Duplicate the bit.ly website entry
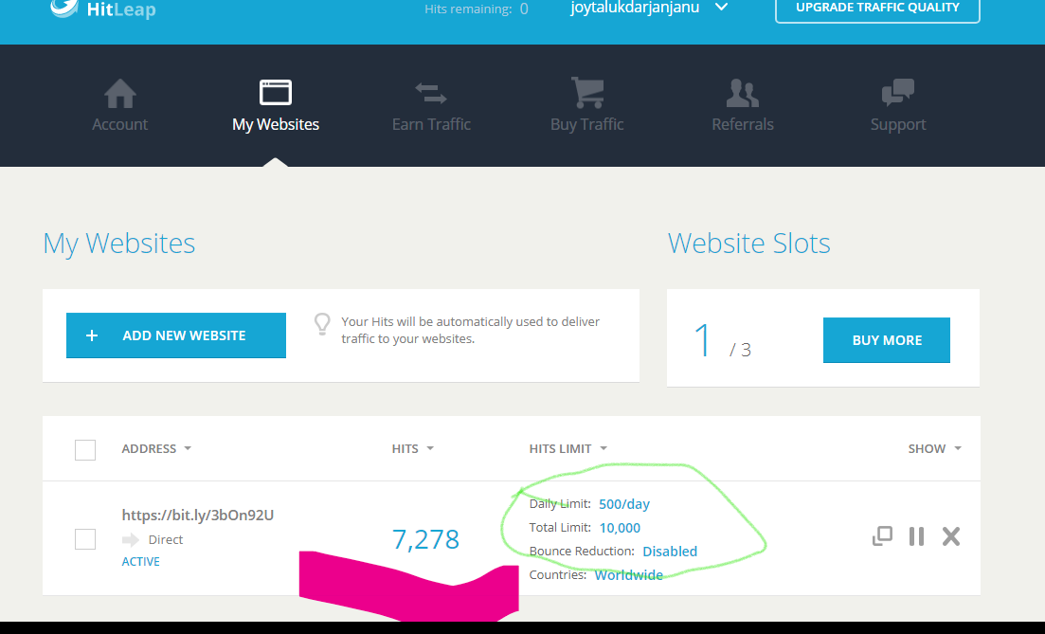This screenshot has height=634, width=1045. [882, 535]
